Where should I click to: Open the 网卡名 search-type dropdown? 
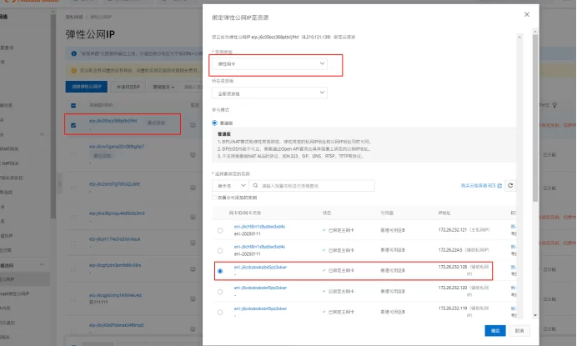coord(231,186)
